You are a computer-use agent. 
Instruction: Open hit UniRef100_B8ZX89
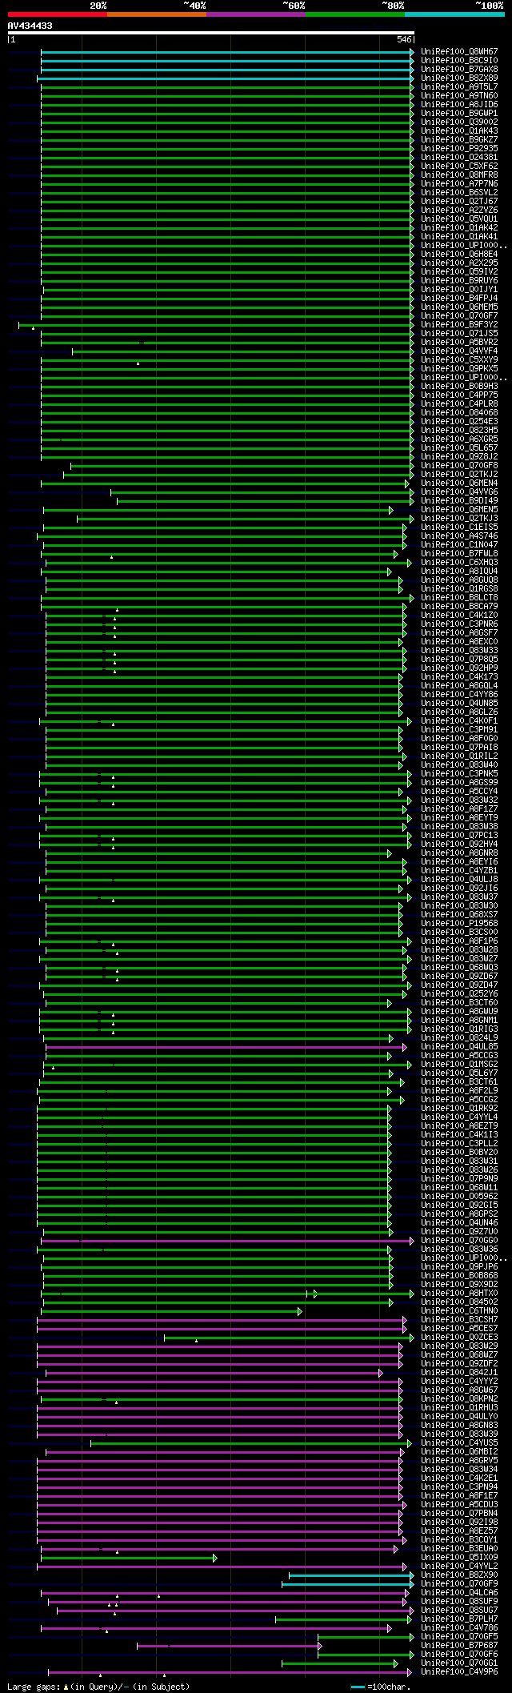459,78
